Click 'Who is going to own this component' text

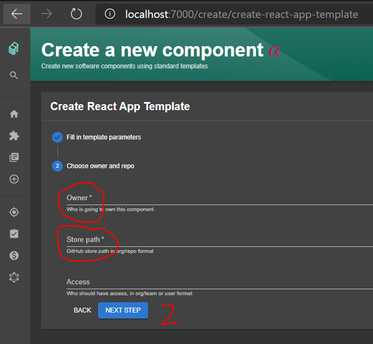click(x=110, y=209)
